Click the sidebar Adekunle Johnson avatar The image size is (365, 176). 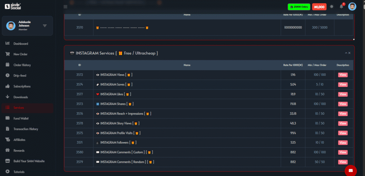click(11, 26)
